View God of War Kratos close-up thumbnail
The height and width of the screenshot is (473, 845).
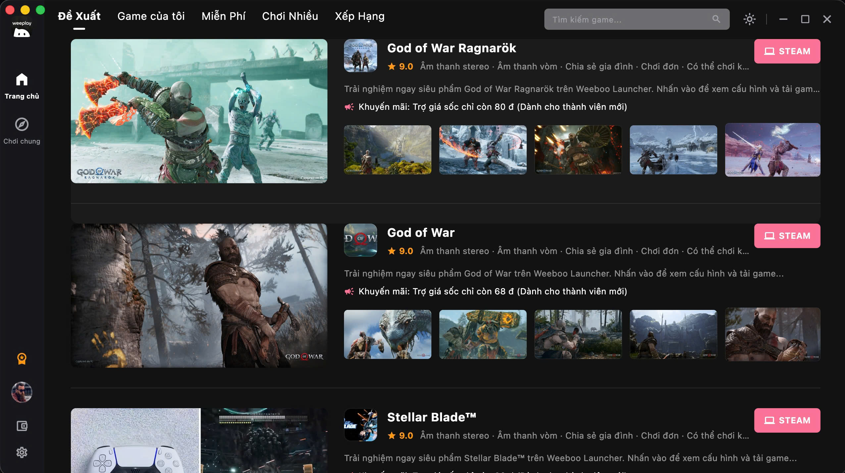pyautogui.click(x=773, y=334)
